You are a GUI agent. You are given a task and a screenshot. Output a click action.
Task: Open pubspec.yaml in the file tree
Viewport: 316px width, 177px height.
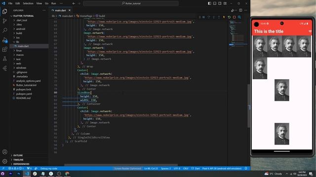click(24, 94)
